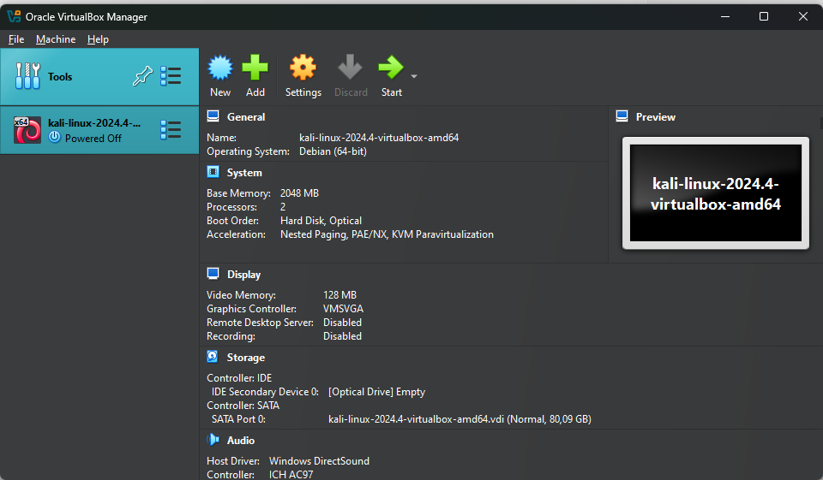Open the Tools list menu icon
This screenshot has height=480, width=823.
[x=171, y=76]
